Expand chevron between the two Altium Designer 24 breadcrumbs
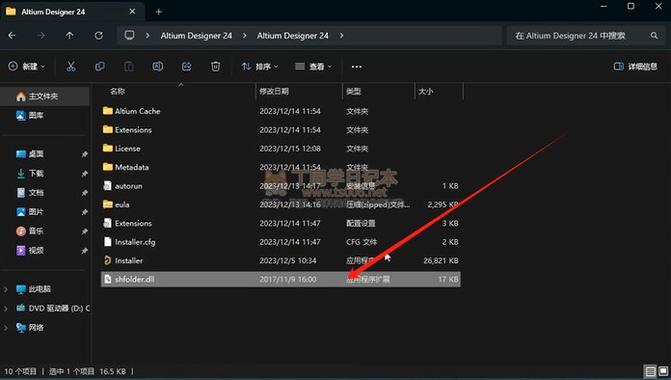The height and width of the screenshot is (380, 671). tap(244, 36)
